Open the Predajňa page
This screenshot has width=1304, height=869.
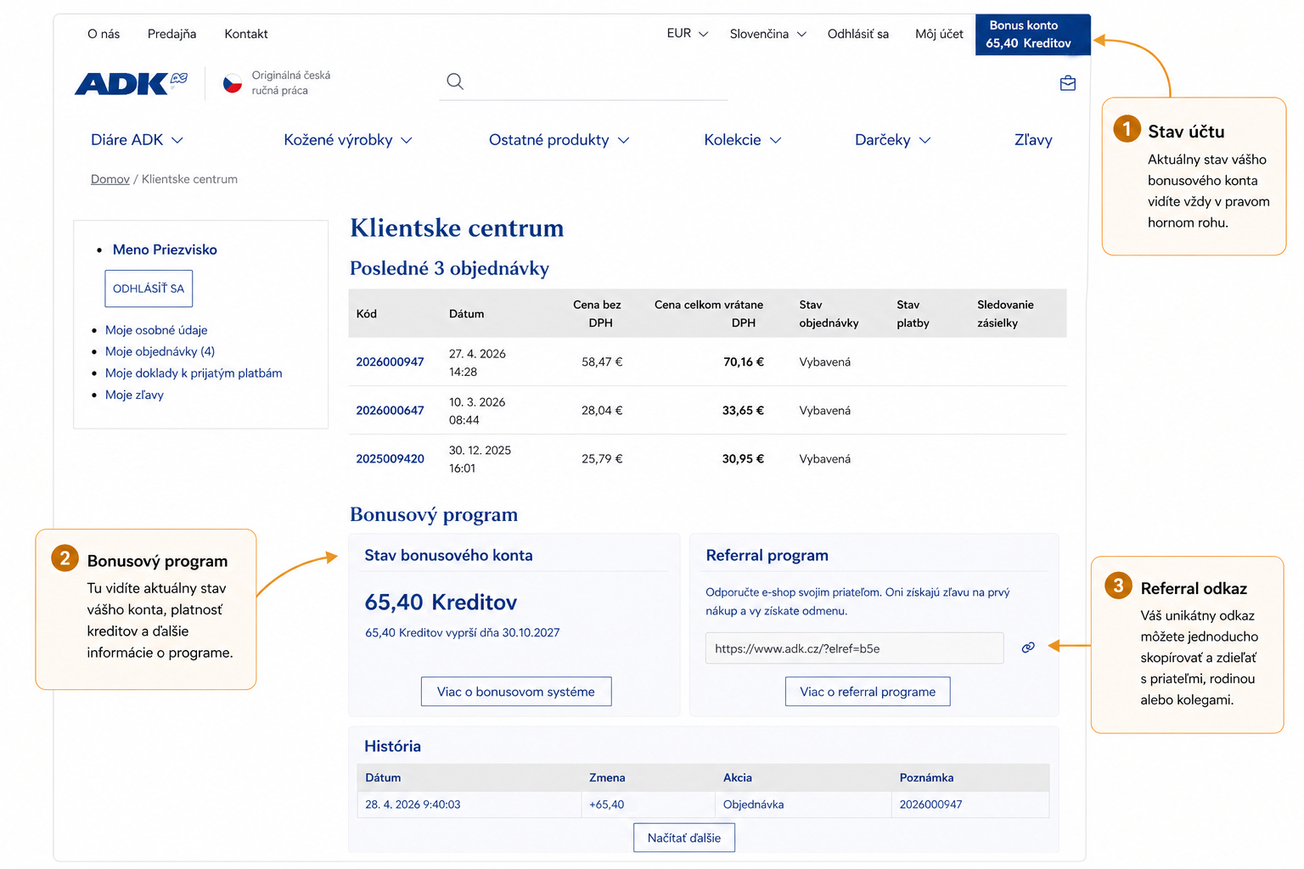171,34
